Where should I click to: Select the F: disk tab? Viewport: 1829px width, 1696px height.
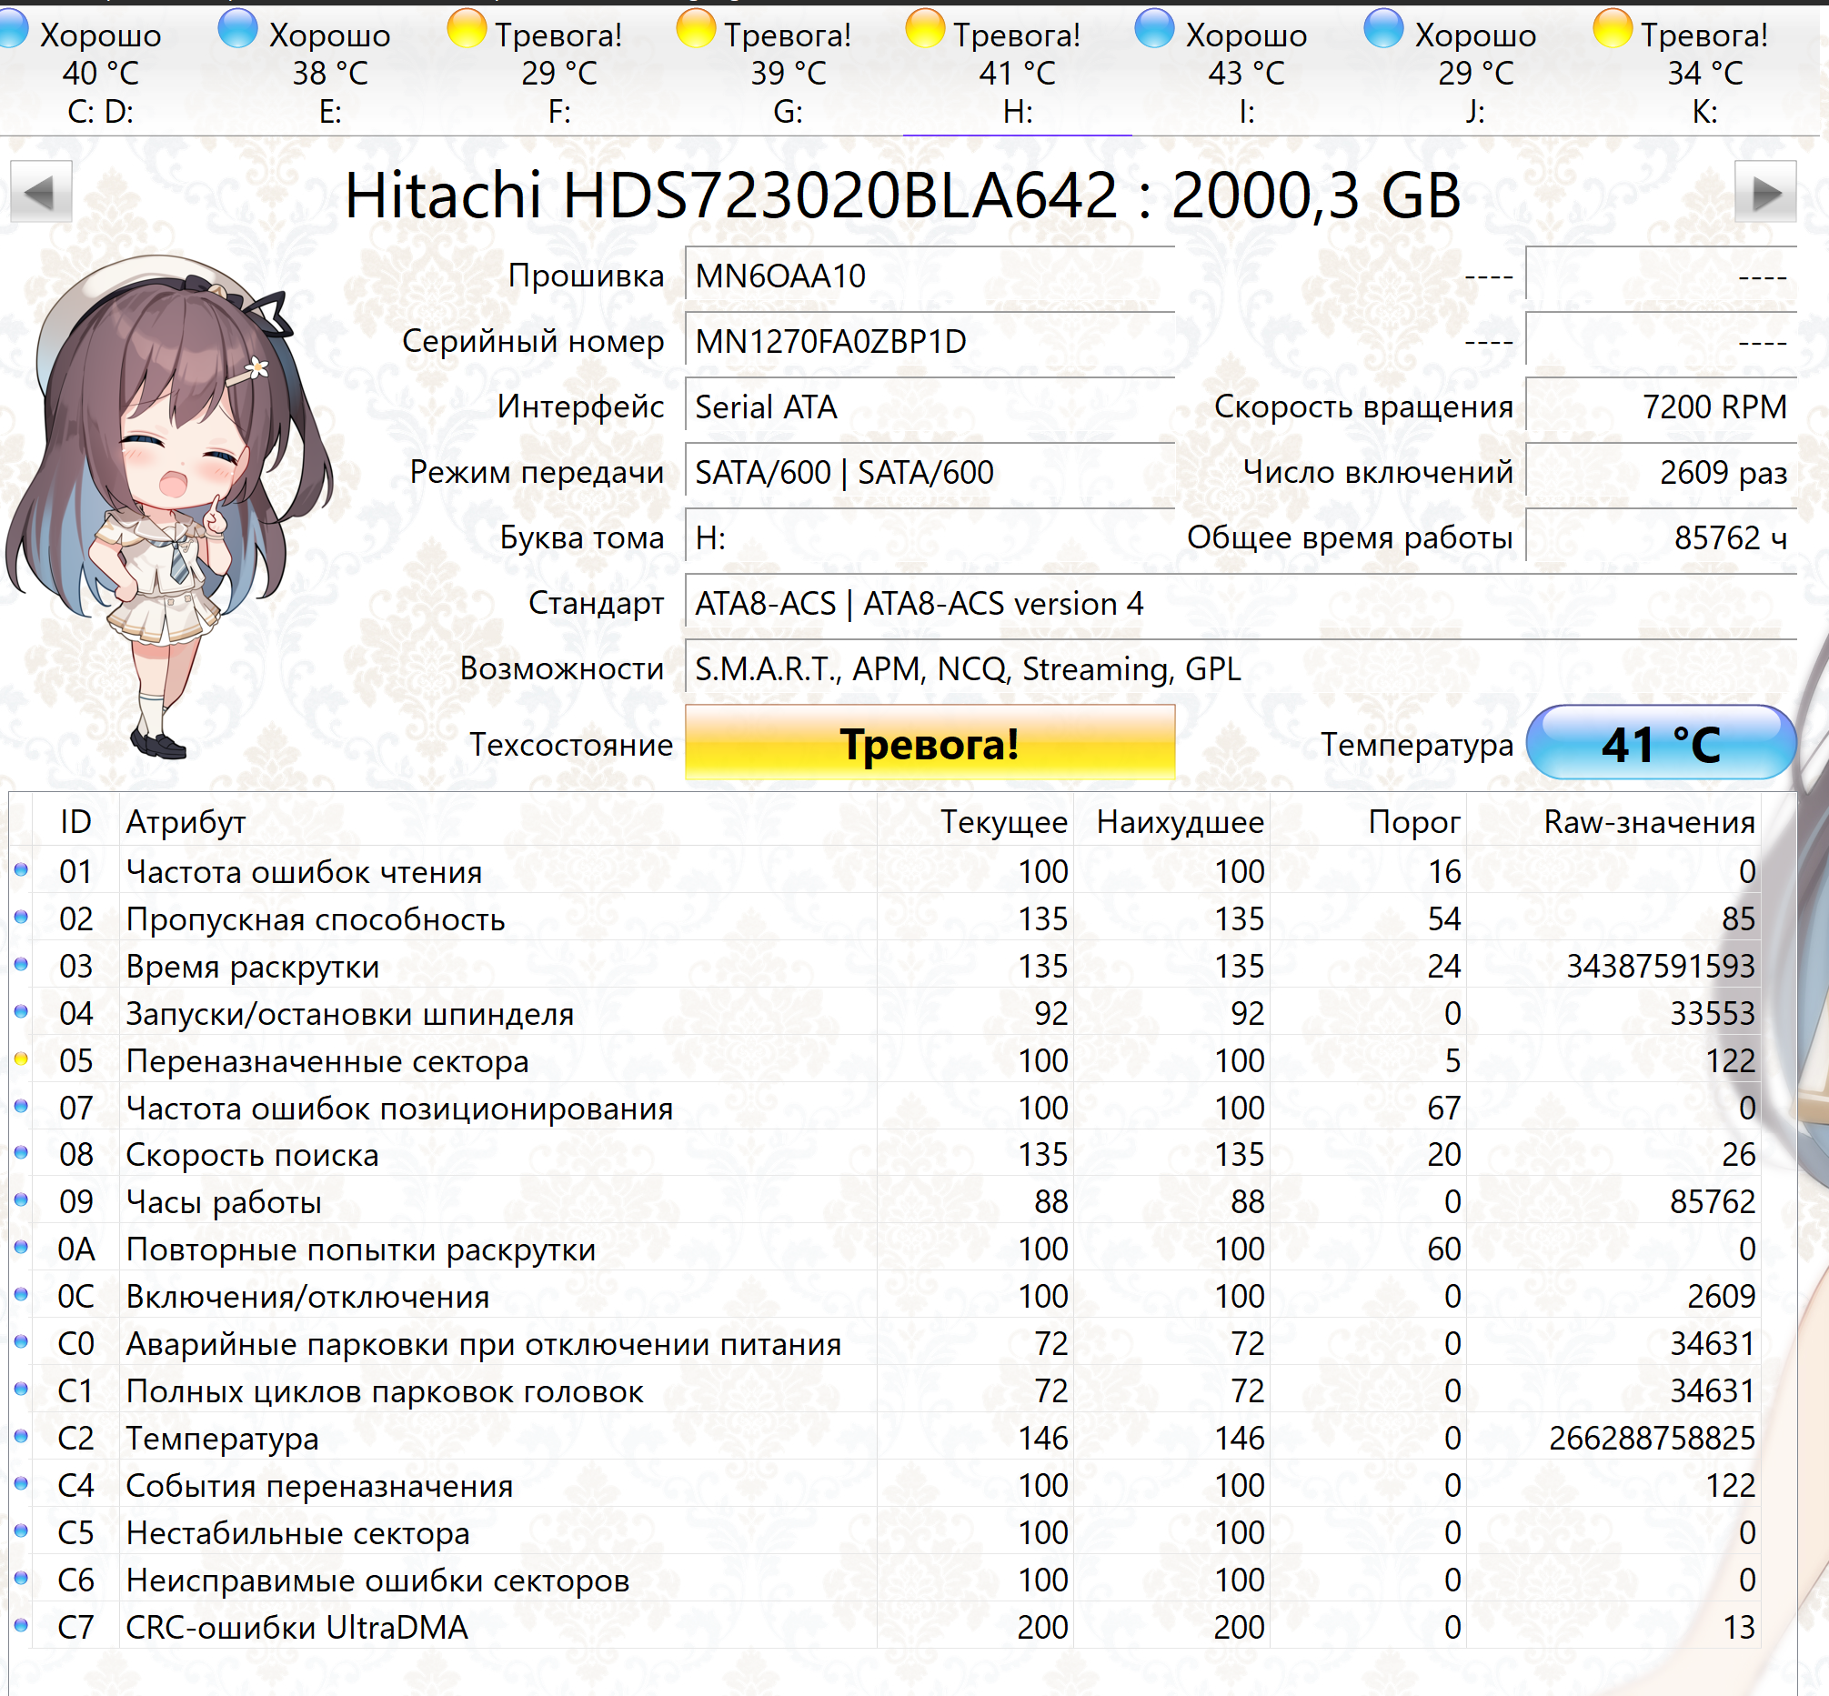[x=559, y=73]
